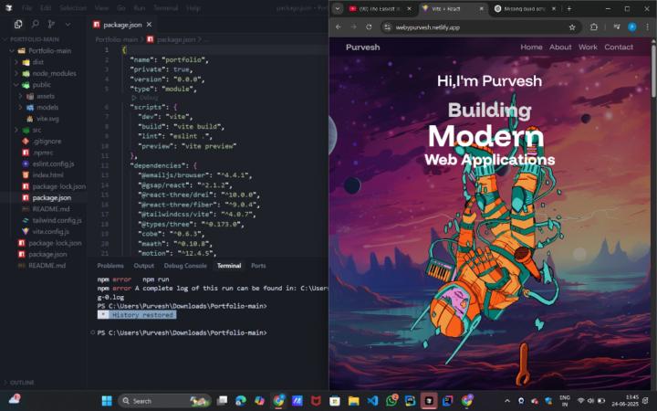Expand the node_modules folder
This screenshot has width=657, height=411.
(54, 73)
